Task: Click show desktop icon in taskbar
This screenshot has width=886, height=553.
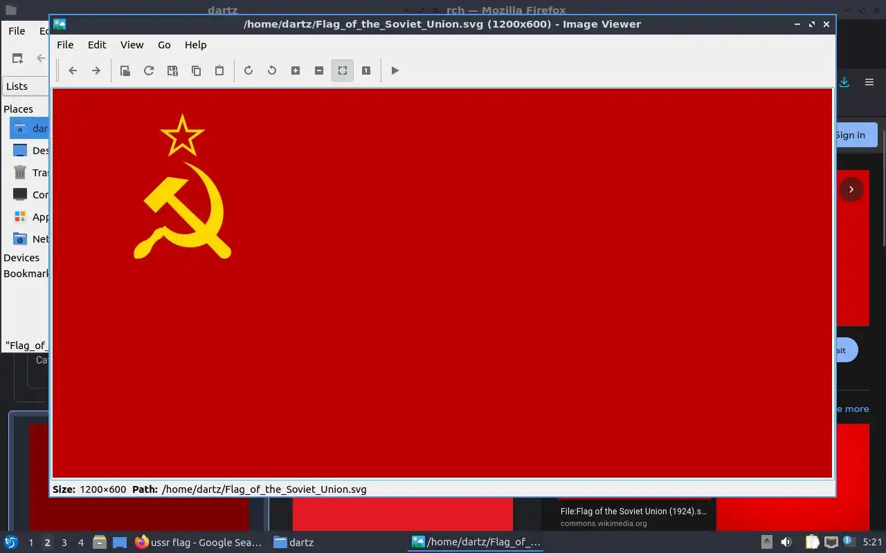Action: (120, 543)
